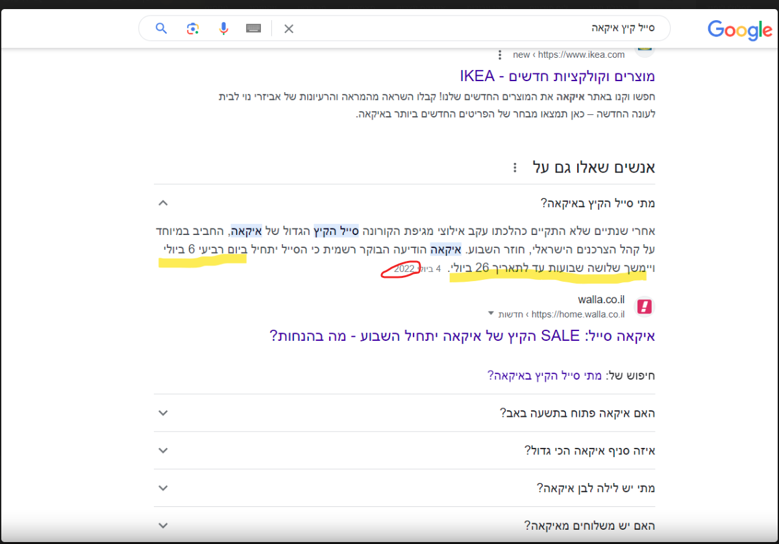Open dropdown arrow next to home.walla.co.il URL
The height and width of the screenshot is (544, 779).
click(491, 314)
